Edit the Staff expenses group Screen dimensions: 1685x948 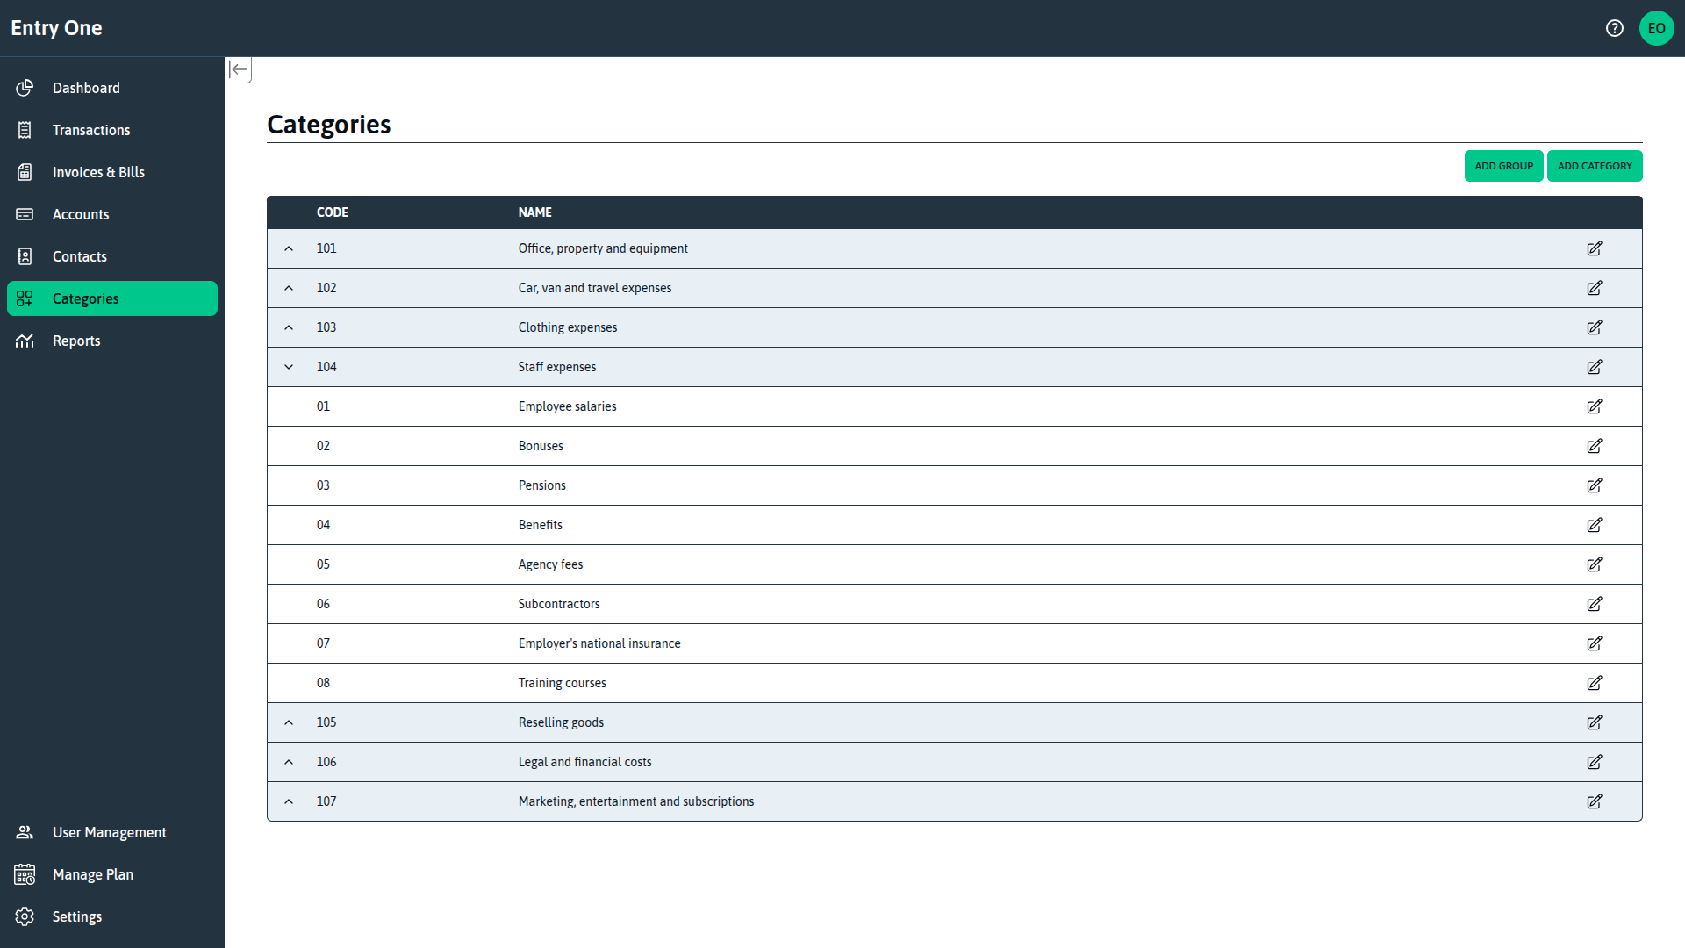1595,367
